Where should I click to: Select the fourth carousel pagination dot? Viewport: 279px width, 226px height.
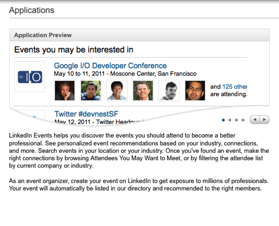[243, 120]
